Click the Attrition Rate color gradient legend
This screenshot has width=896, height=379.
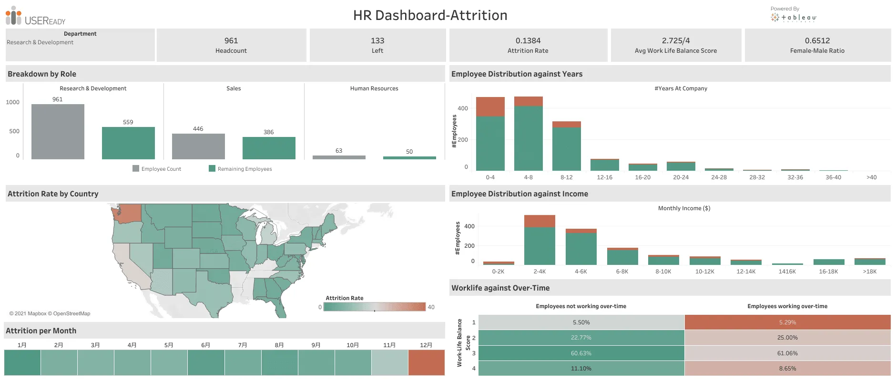coord(374,307)
